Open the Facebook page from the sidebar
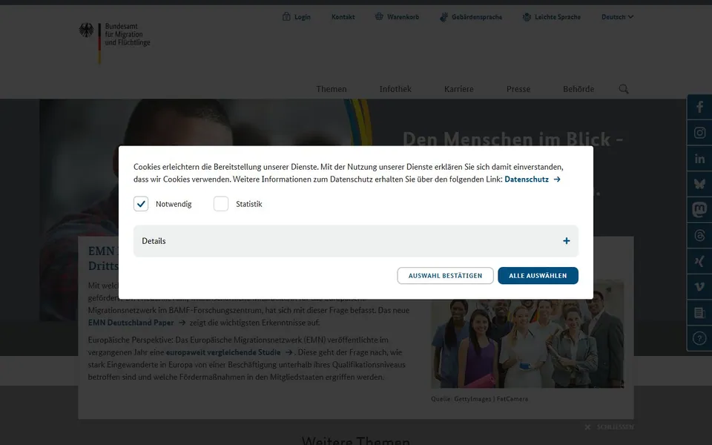 [x=699, y=107]
